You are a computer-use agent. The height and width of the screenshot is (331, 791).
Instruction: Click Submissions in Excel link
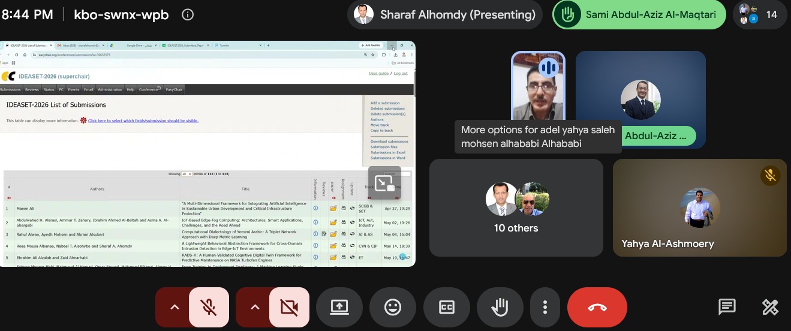(388, 152)
